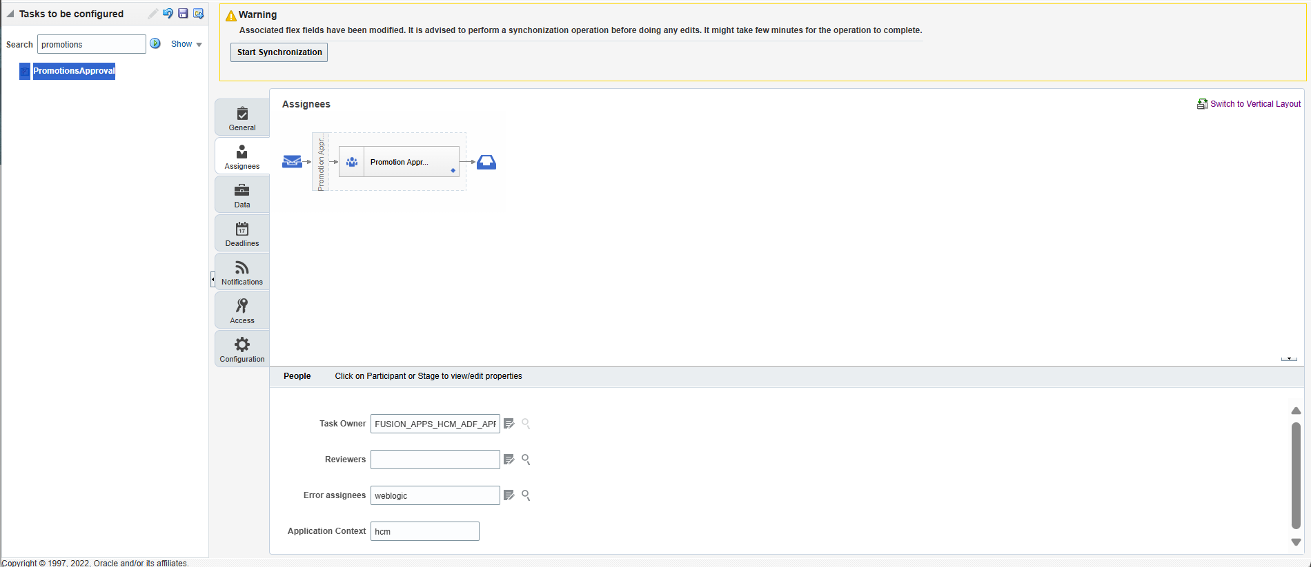The image size is (1311, 567).
Task: Click the participant group icon in the diagram
Action: pyautogui.click(x=352, y=162)
